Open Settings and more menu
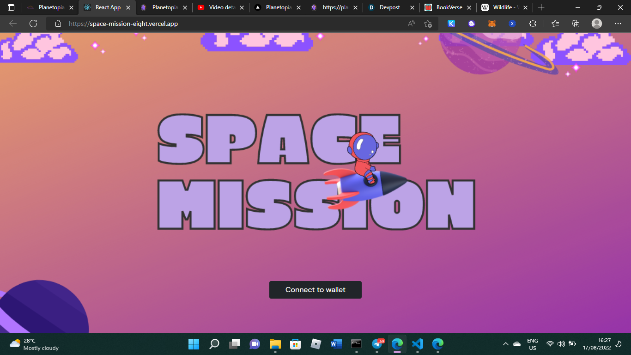The height and width of the screenshot is (355, 631). (618, 24)
